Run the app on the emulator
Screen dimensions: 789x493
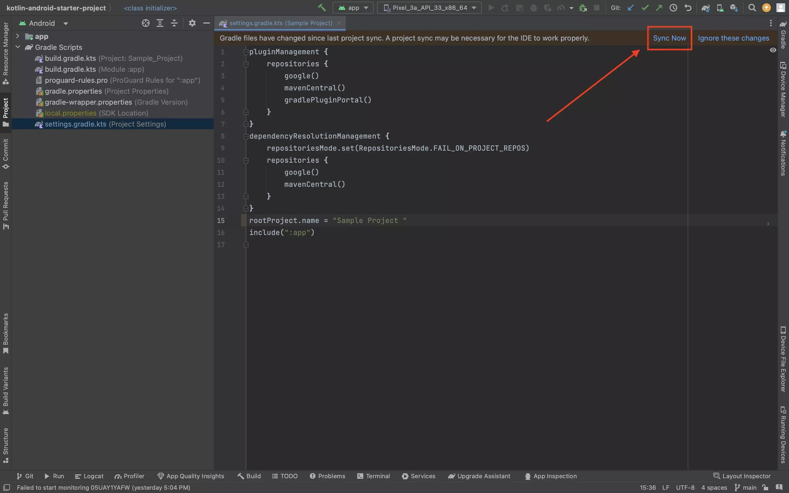(491, 7)
